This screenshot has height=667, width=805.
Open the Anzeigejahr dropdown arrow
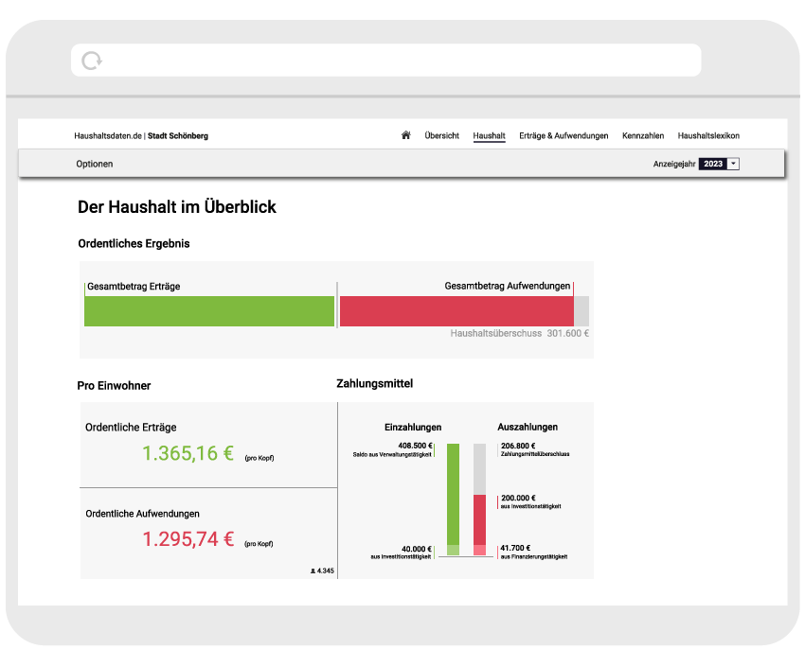coord(733,164)
